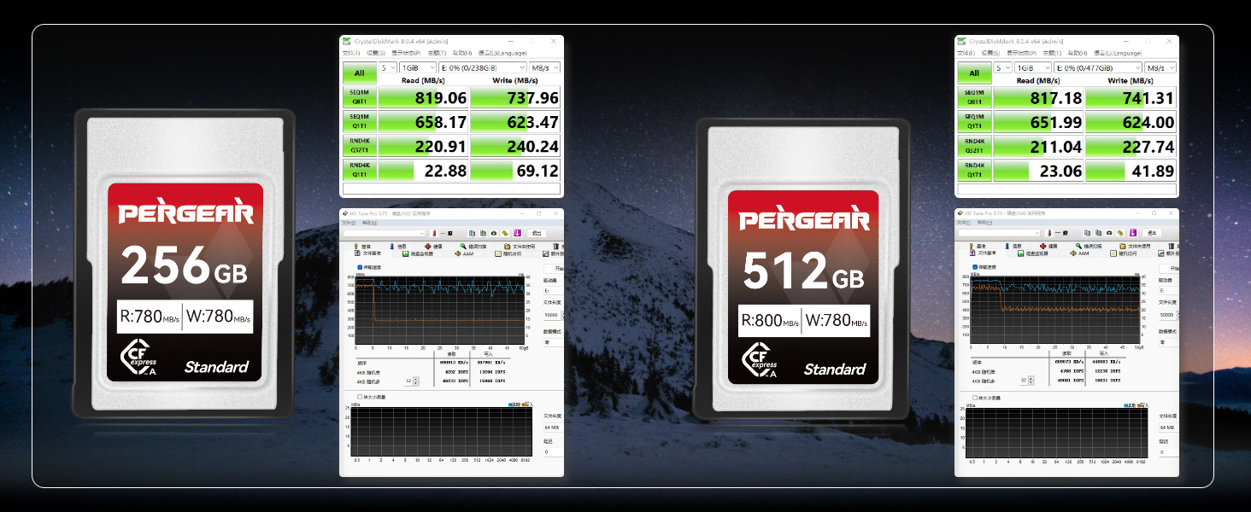The height and width of the screenshot is (512, 1251).
Task: Click the HD Tune Pro title icon beside 256GB card
Action: [x=345, y=213]
